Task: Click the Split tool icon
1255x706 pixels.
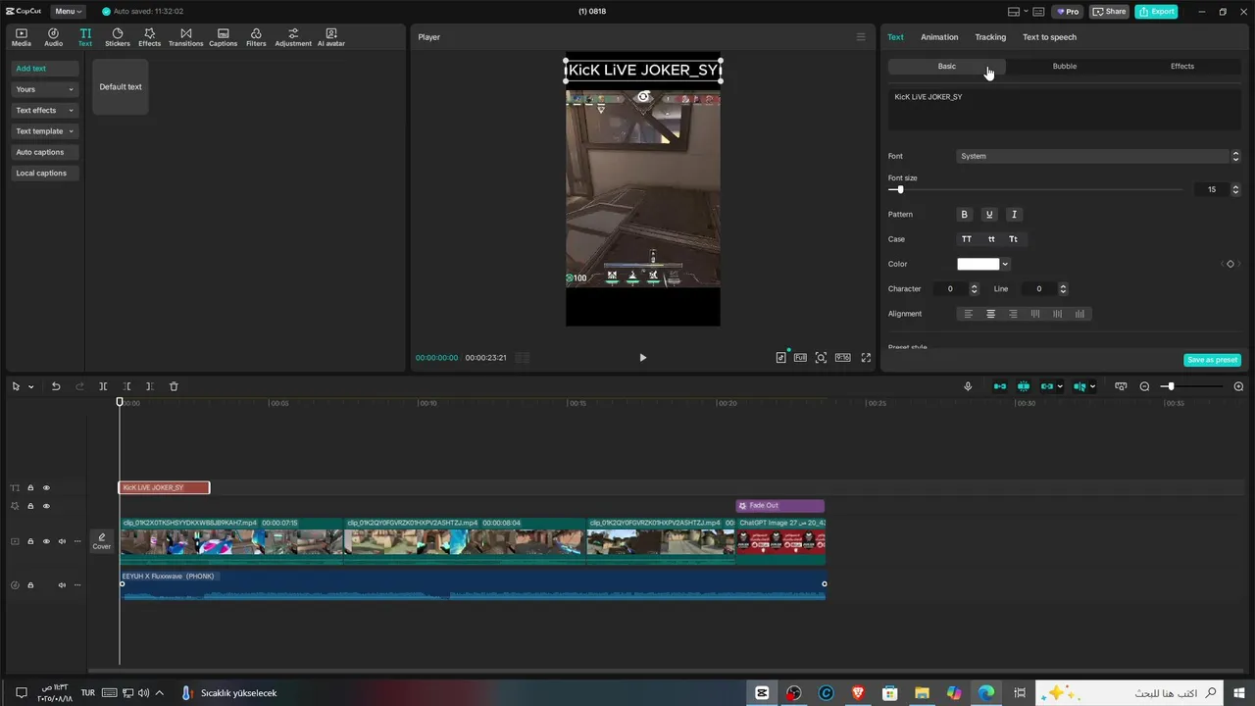Action: coord(103,386)
